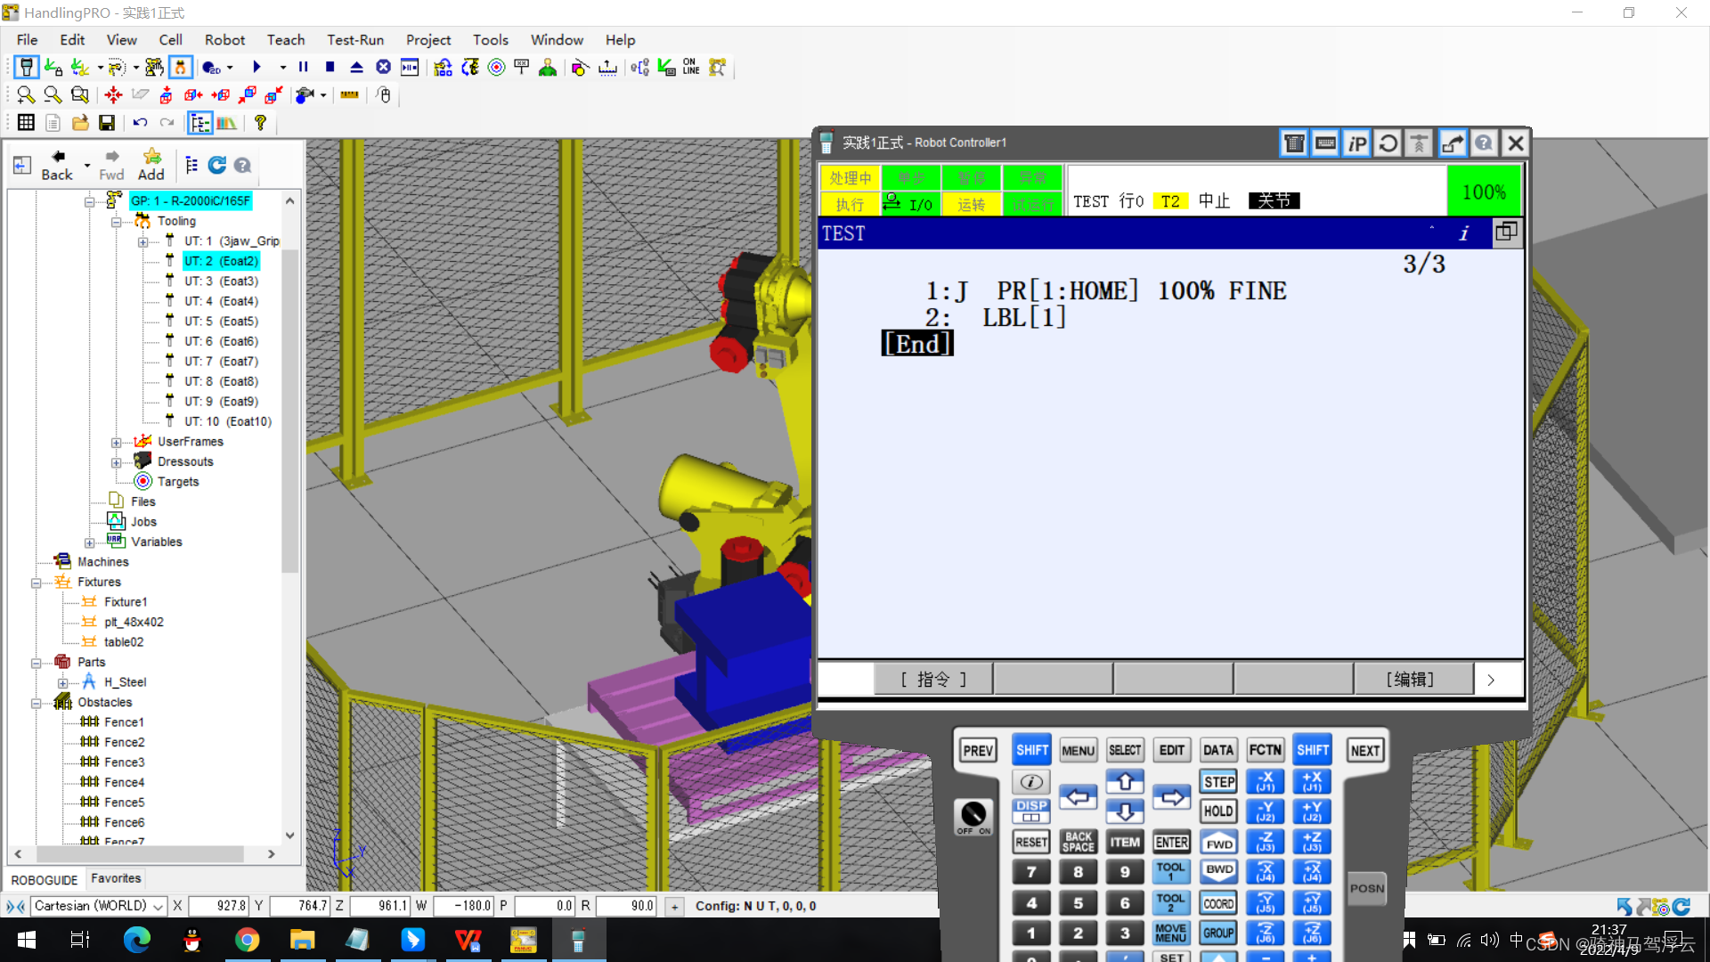Toggle the ON LINE toolbar button

click(x=691, y=68)
